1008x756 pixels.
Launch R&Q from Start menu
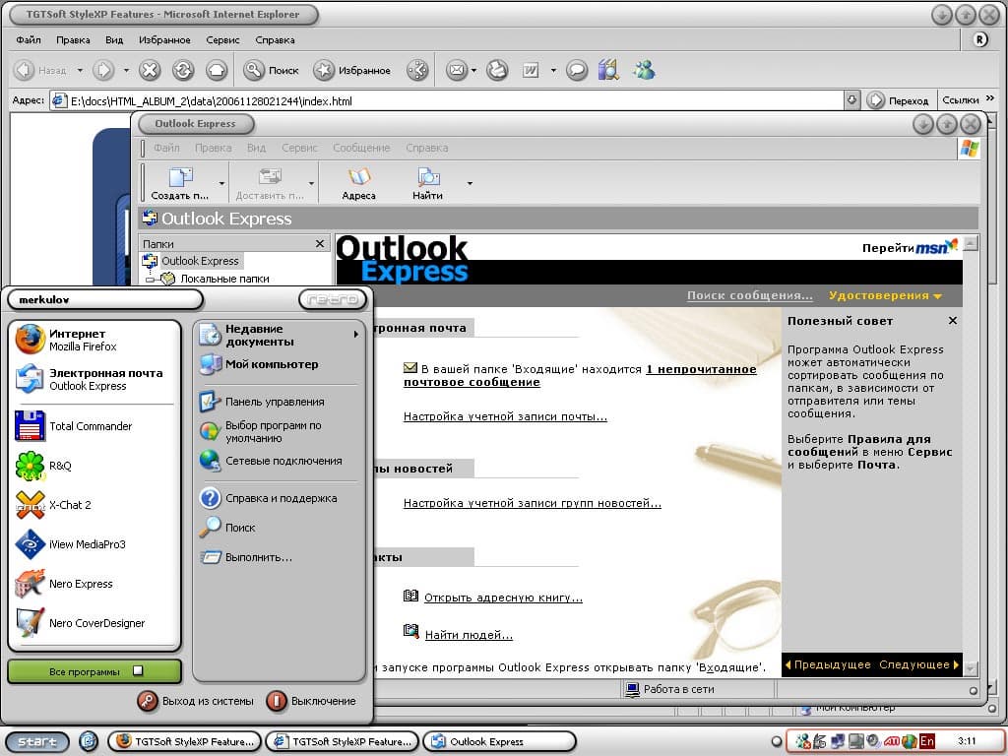tap(94, 466)
